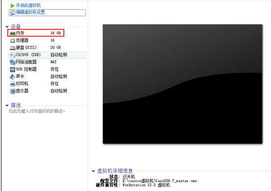
Task: Click the 设备 section heading
Action: tap(16, 26)
